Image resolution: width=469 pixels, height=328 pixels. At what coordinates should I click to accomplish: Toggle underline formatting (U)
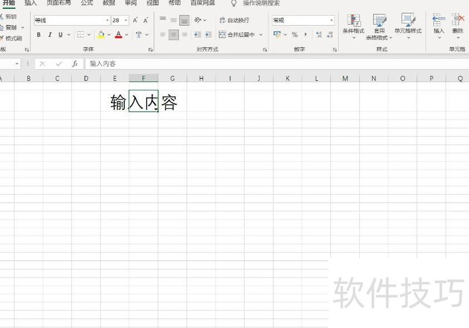point(60,35)
